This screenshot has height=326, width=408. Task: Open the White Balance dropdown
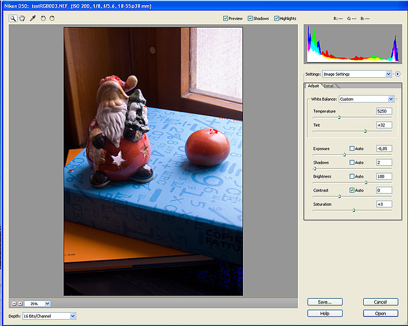[391, 99]
